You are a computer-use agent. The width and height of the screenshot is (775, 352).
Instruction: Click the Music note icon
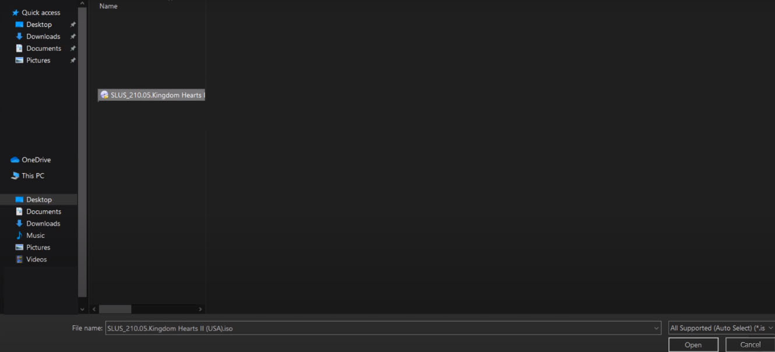[19, 235]
